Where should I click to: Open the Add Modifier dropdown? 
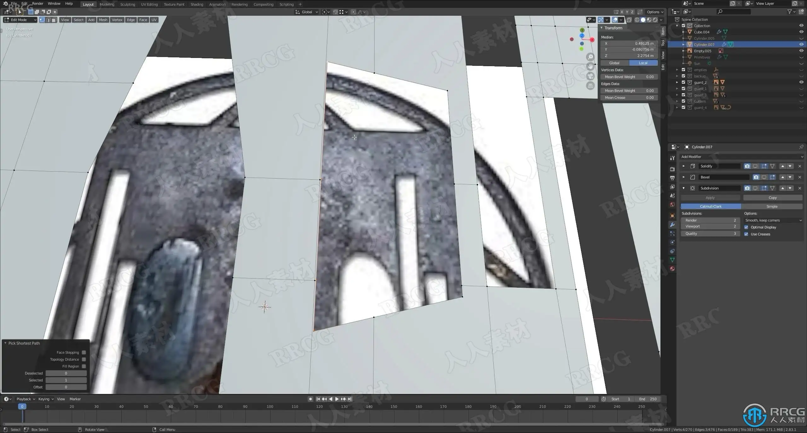(741, 157)
